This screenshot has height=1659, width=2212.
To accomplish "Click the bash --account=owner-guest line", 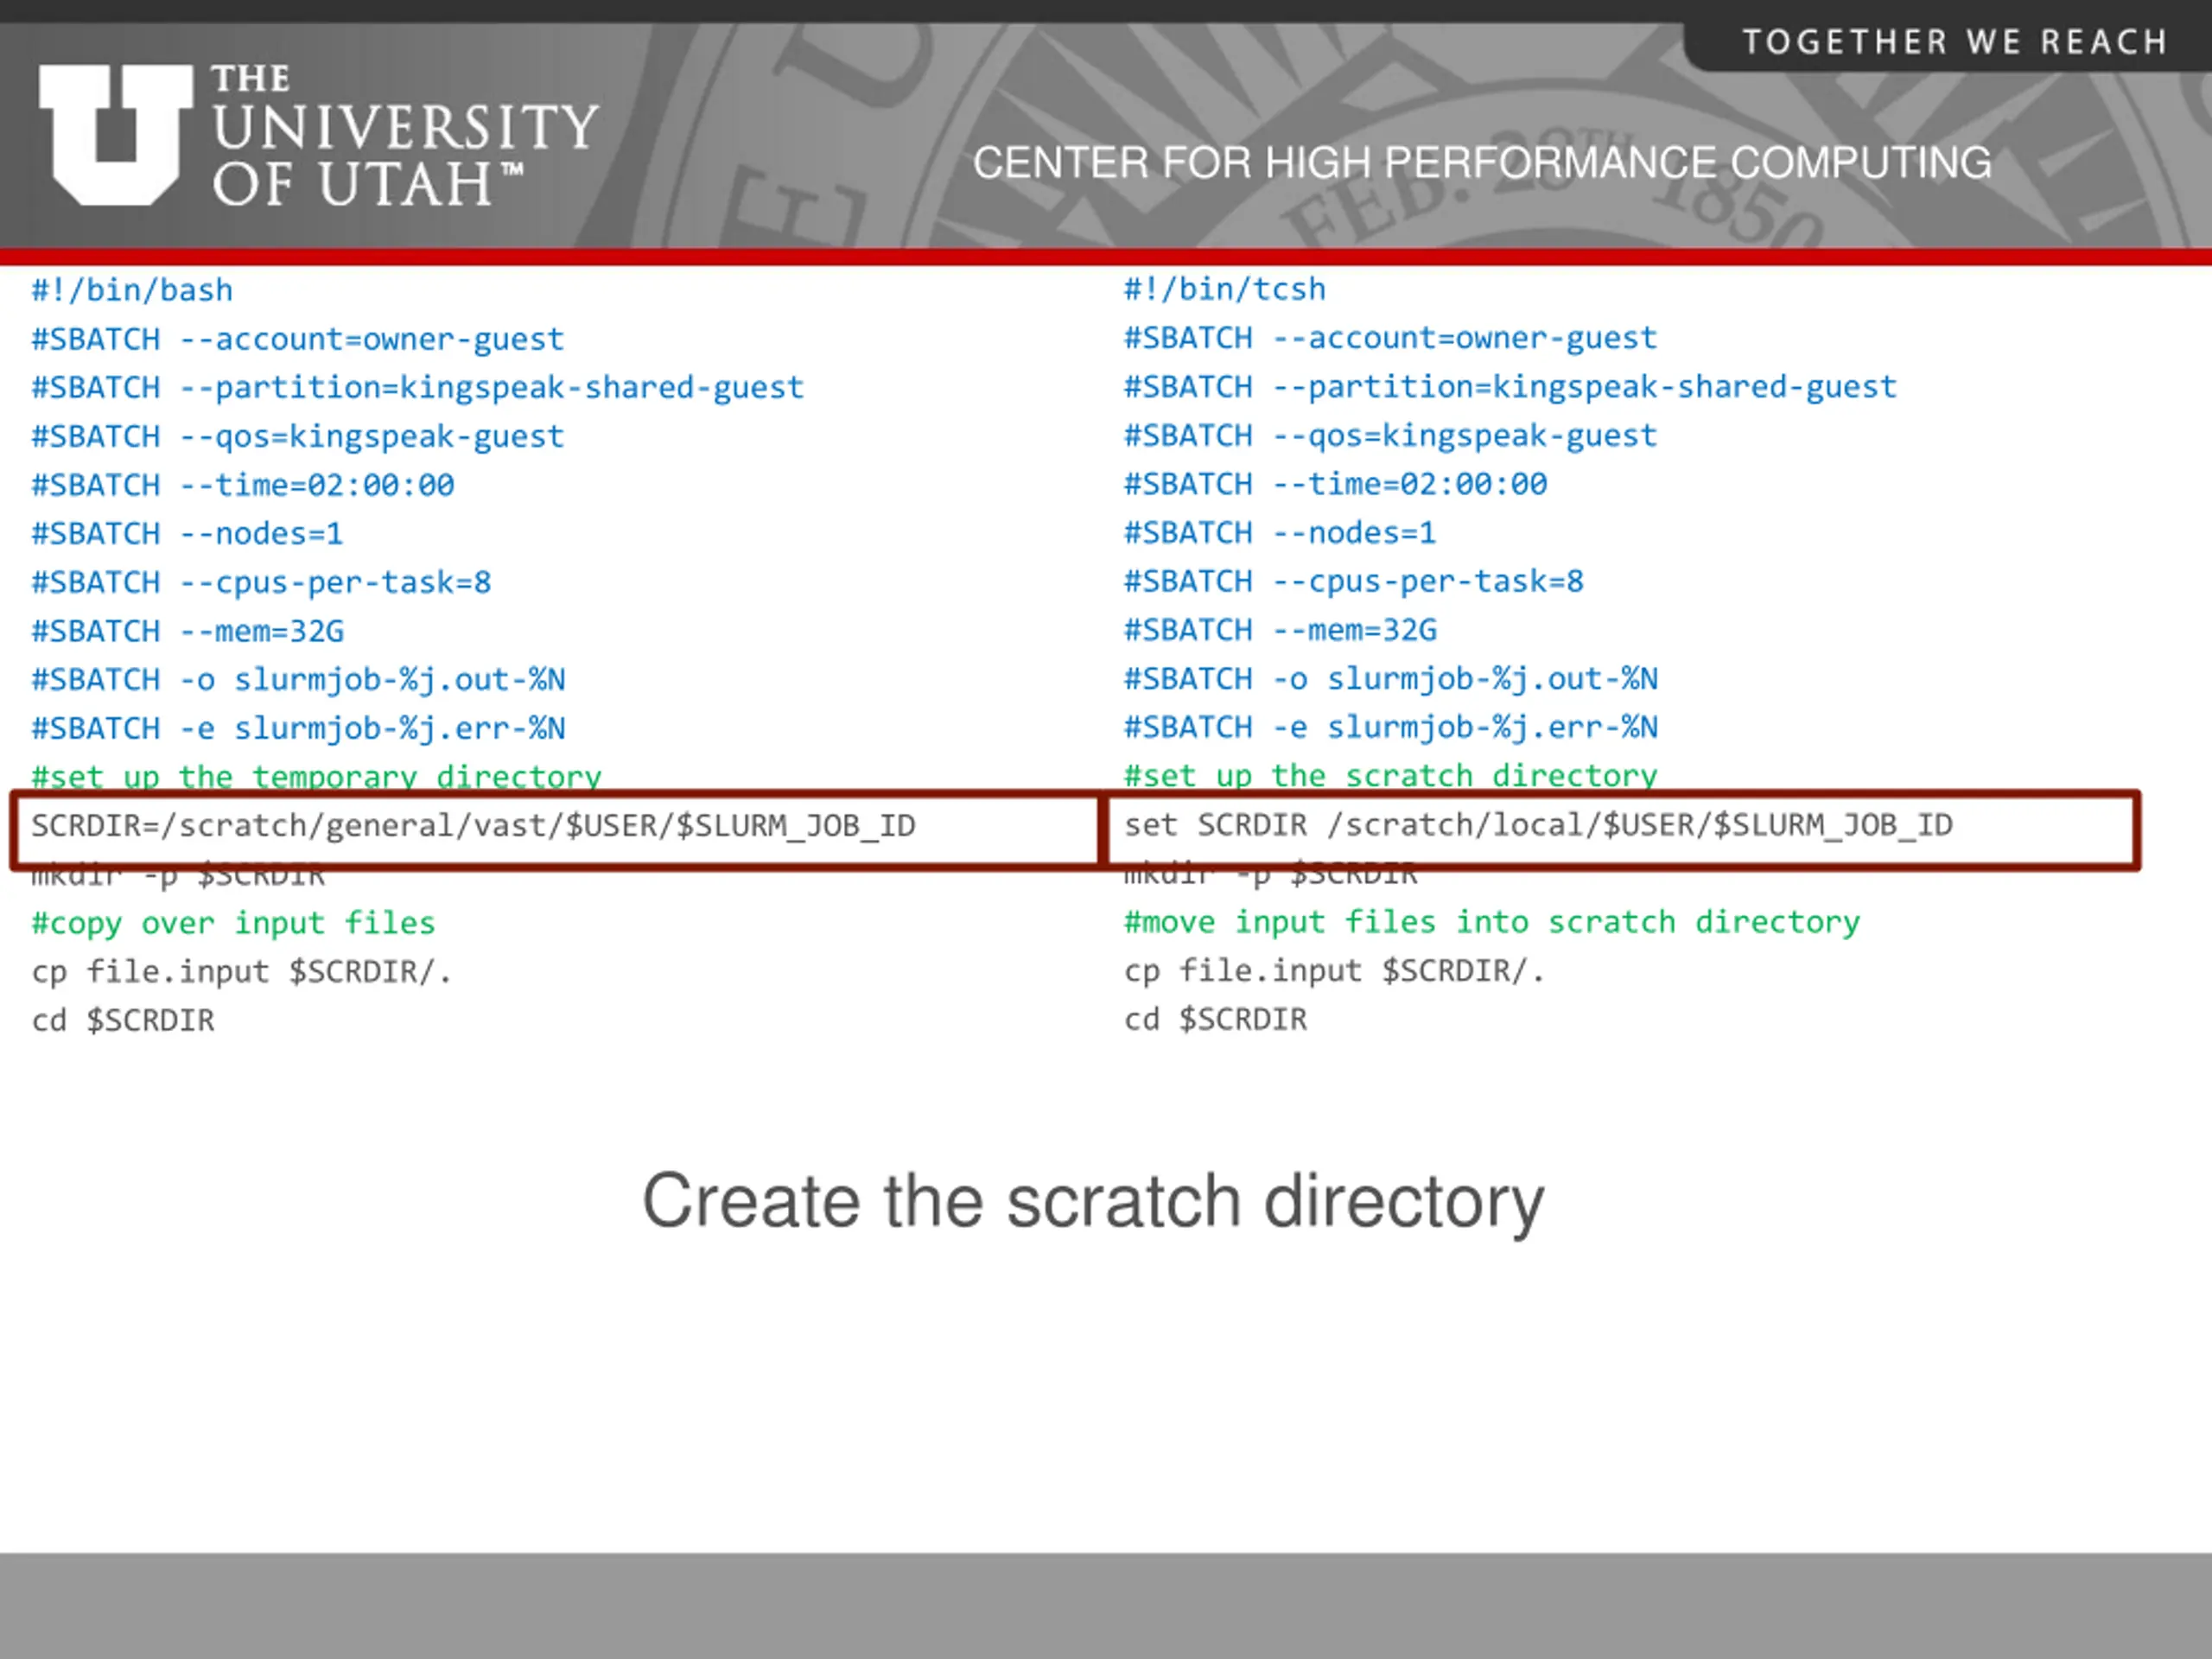I will (298, 339).
